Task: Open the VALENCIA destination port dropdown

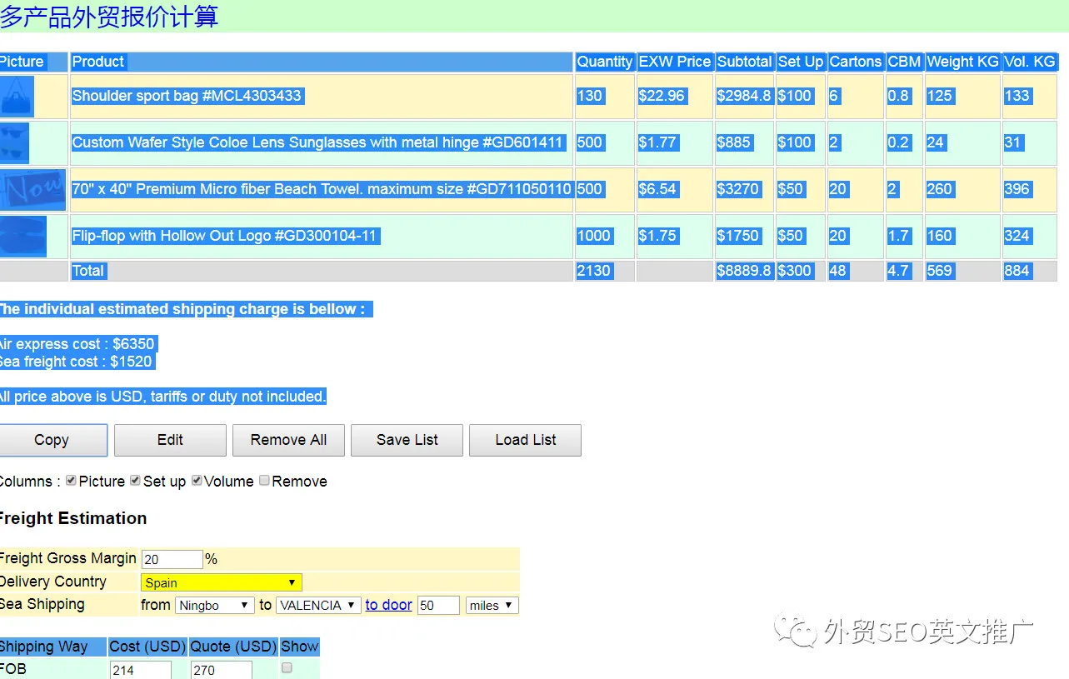Action: coord(318,606)
